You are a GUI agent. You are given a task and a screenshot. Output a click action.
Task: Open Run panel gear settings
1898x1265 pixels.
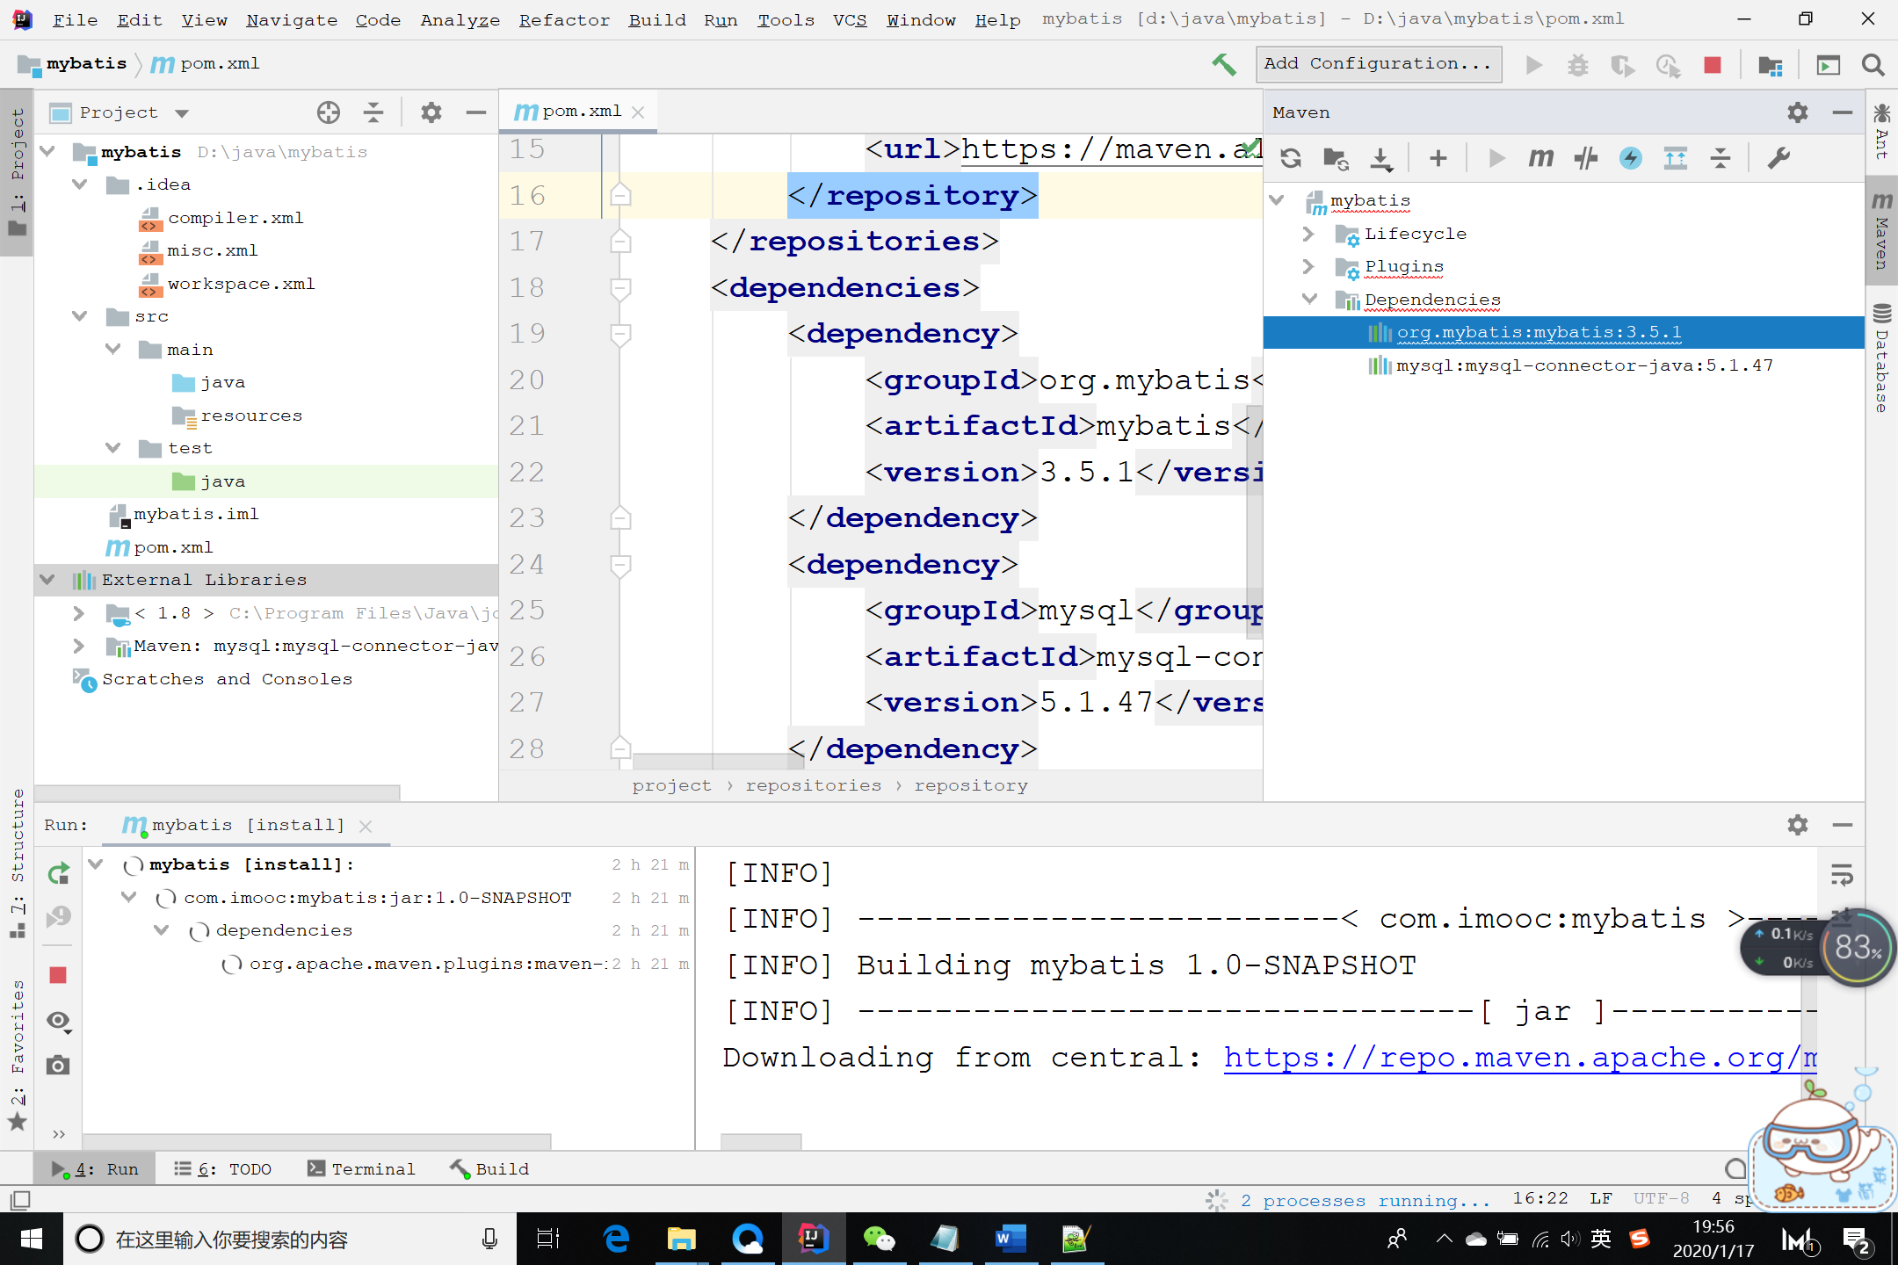coord(1798,825)
